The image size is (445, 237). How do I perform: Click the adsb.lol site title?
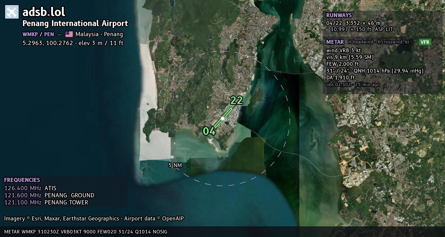click(44, 12)
